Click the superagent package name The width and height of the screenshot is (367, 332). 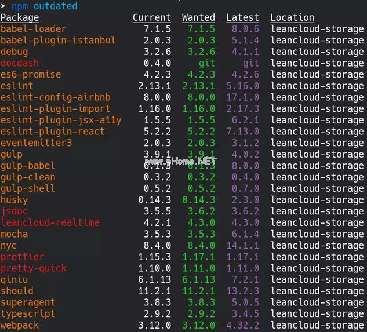point(28,302)
